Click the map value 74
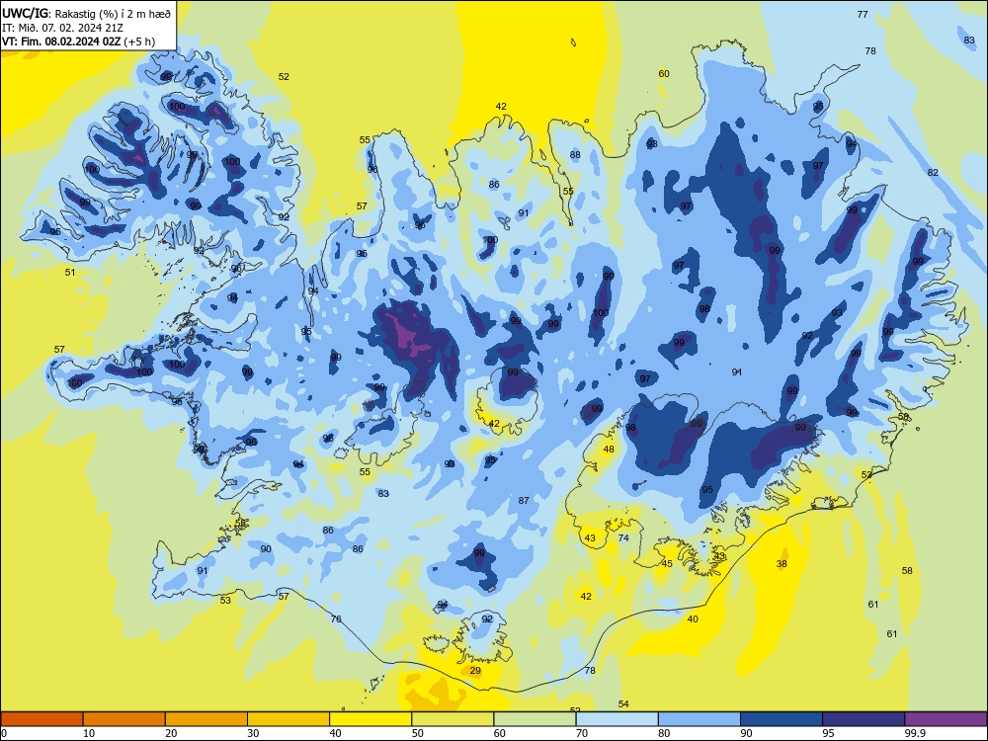Viewport: 988px width, 741px height. 623,538
